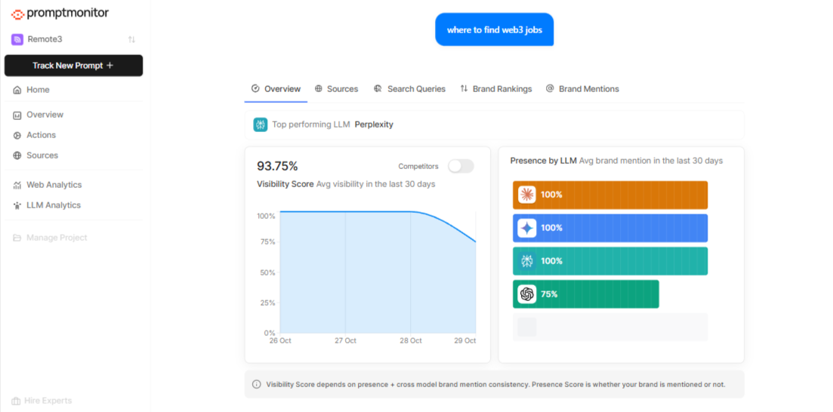Select the Overview tab

pyautogui.click(x=276, y=89)
